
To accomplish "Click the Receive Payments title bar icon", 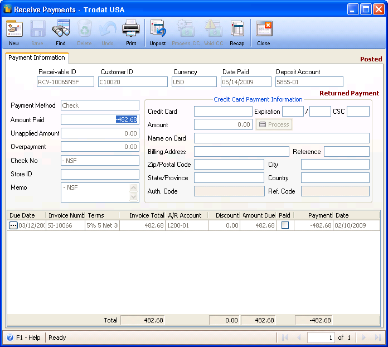I will click(8, 9).
